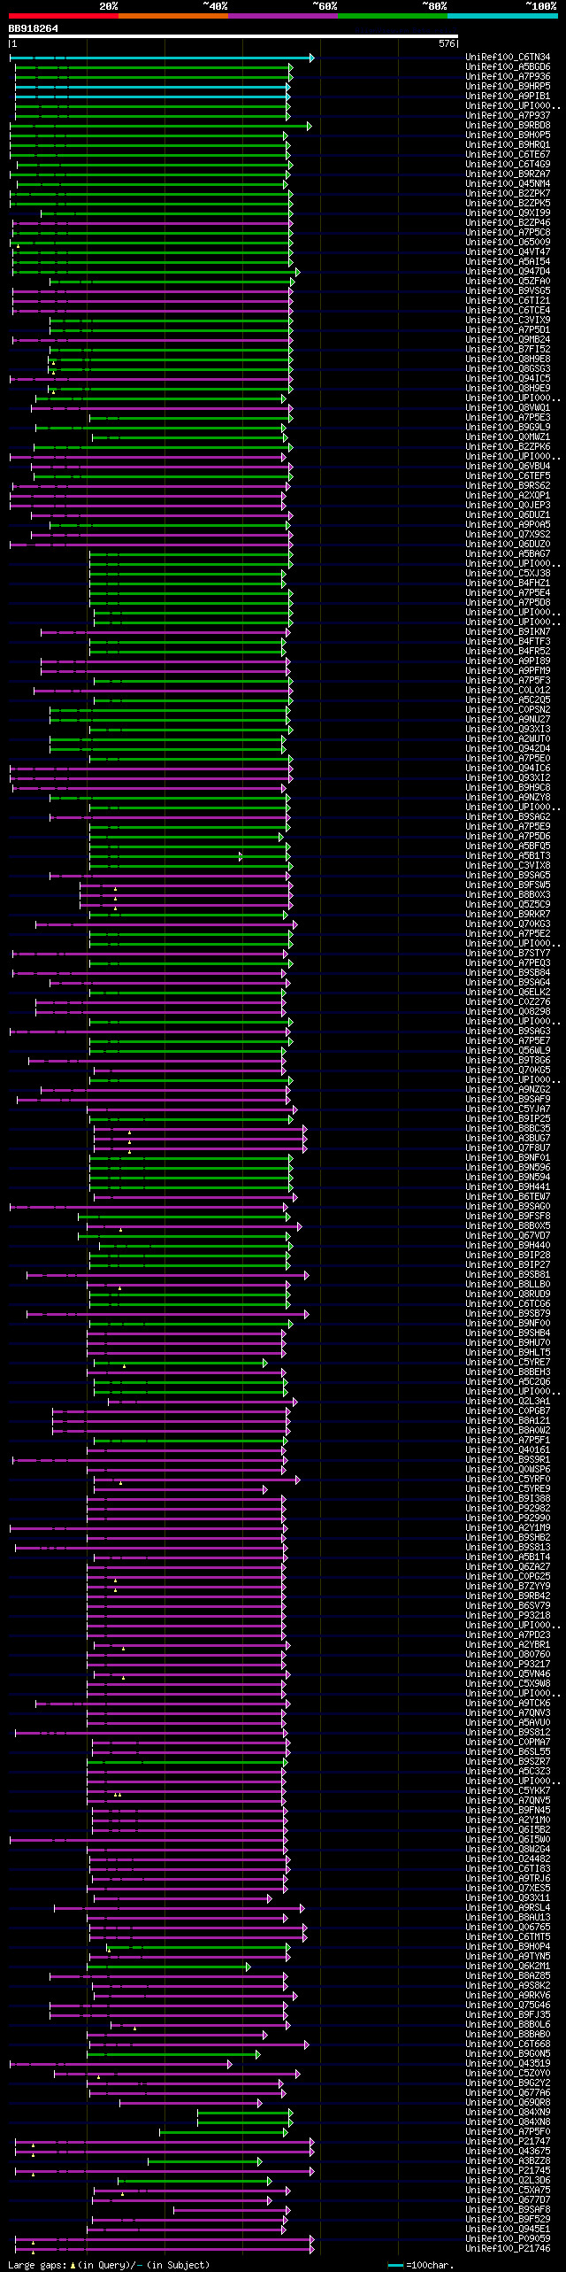Select UniRef100_B9IP25 in the hit list
The image size is (566, 2272).
[508, 1119]
